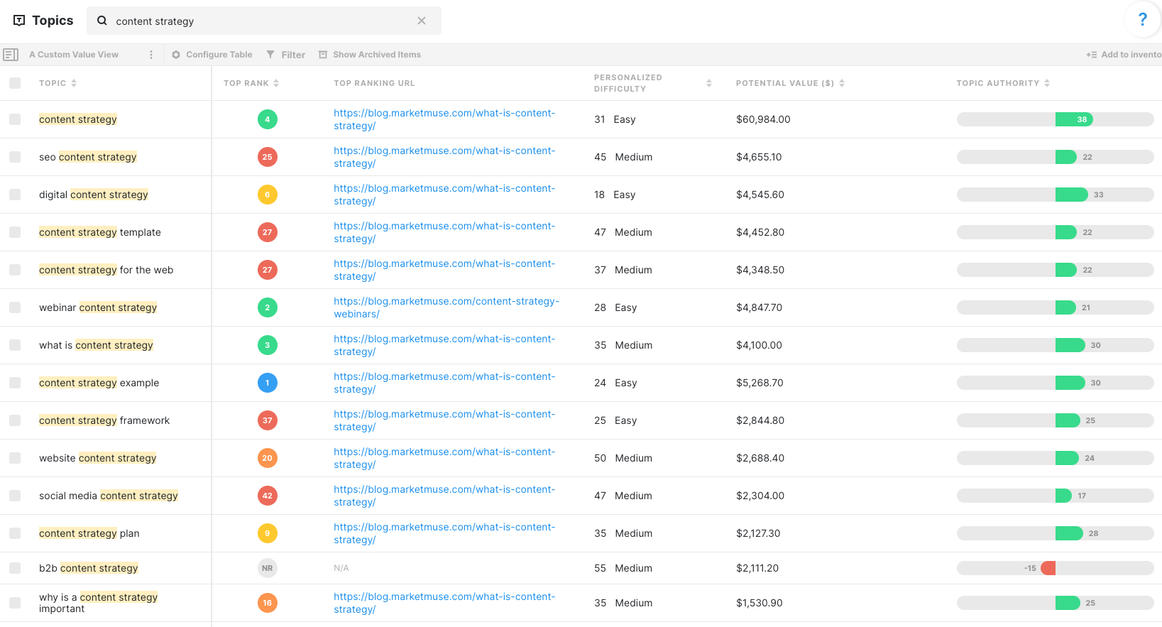
Task: Clear search with the X icon
Action: pyautogui.click(x=422, y=21)
